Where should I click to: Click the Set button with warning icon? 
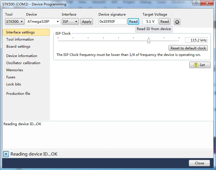pyautogui.click(x=200, y=65)
